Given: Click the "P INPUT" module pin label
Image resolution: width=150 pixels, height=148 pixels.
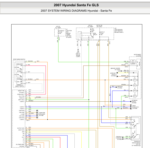Looking at the screenshot, I should 22,109.
